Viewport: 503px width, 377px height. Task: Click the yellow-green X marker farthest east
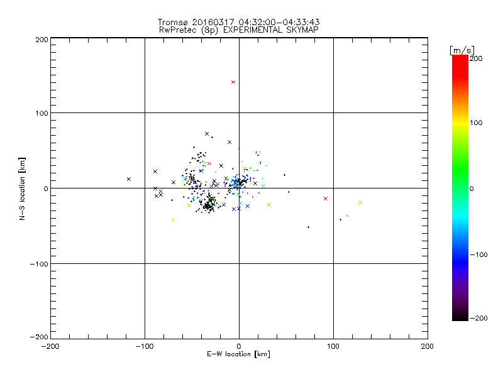(360, 202)
